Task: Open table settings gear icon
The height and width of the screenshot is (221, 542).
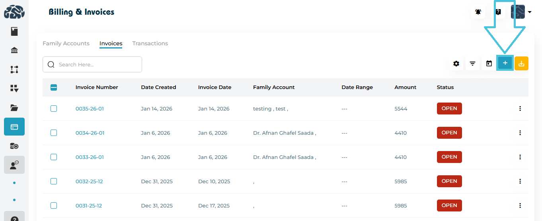Action: click(x=456, y=64)
